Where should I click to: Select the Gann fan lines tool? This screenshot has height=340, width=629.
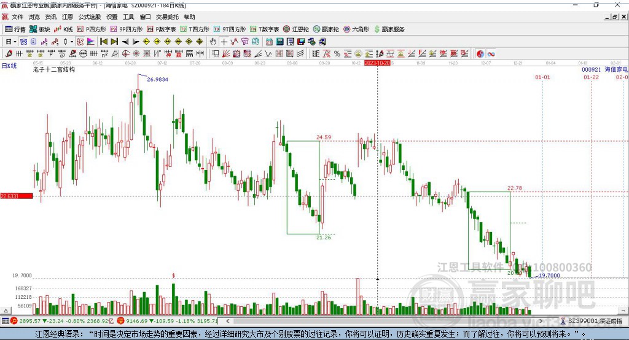227,54
